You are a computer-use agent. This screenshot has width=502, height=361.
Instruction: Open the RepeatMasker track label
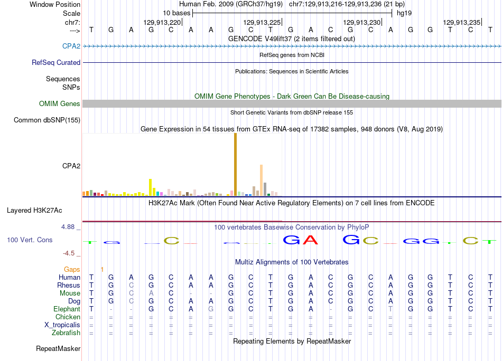pos(58,348)
